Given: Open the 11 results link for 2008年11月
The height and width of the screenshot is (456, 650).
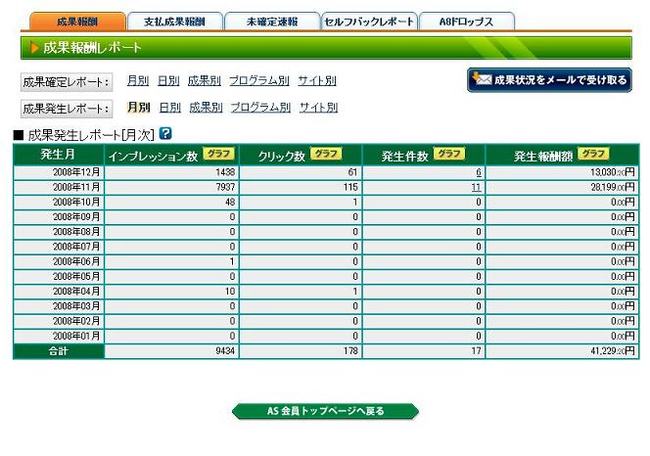Looking at the screenshot, I should [x=477, y=187].
